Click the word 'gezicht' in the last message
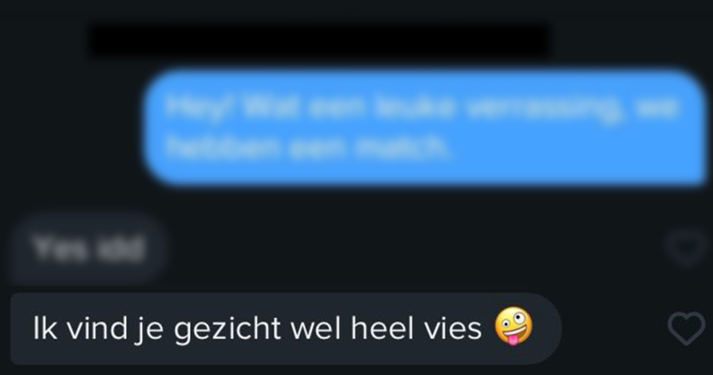This screenshot has height=375, width=713. point(228,330)
